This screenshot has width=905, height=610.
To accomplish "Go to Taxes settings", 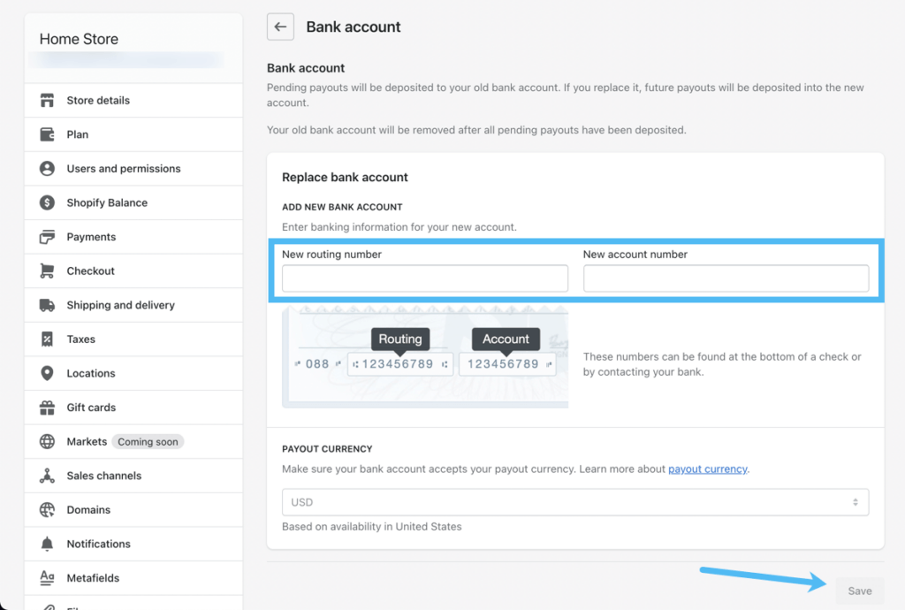I will tap(80, 339).
